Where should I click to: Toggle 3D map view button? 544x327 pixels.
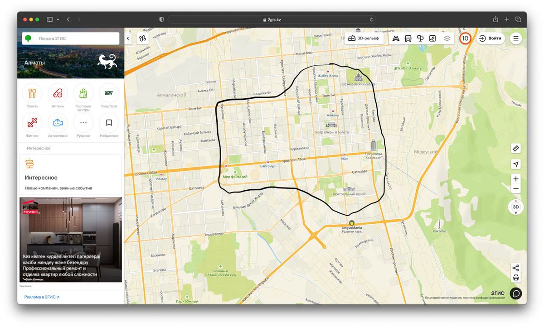515,207
